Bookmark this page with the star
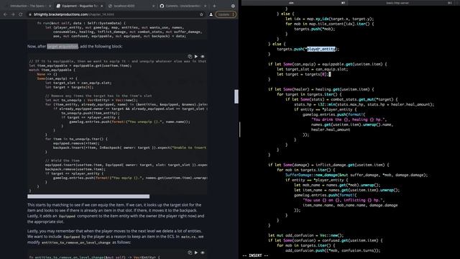460x259 pixels. [201, 14]
